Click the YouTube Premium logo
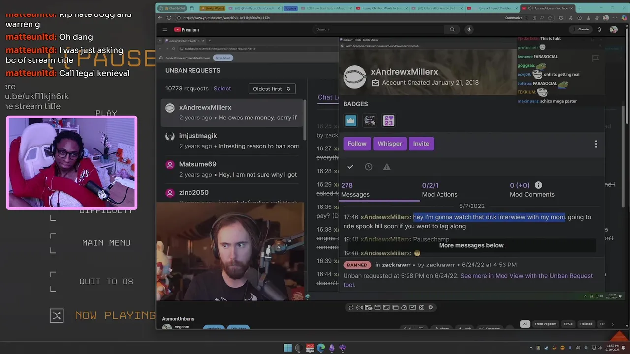The width and height of the screenshot is (630, 354). (187, 29)
